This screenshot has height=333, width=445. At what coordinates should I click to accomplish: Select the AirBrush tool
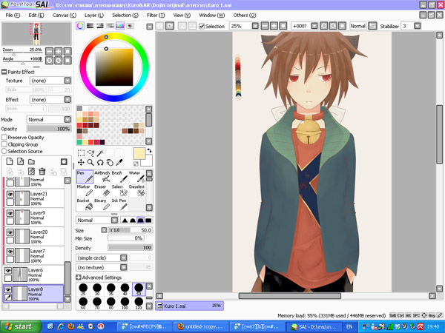pos(102,177)
